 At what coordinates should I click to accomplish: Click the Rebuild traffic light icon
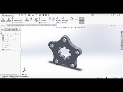(44, 15)
